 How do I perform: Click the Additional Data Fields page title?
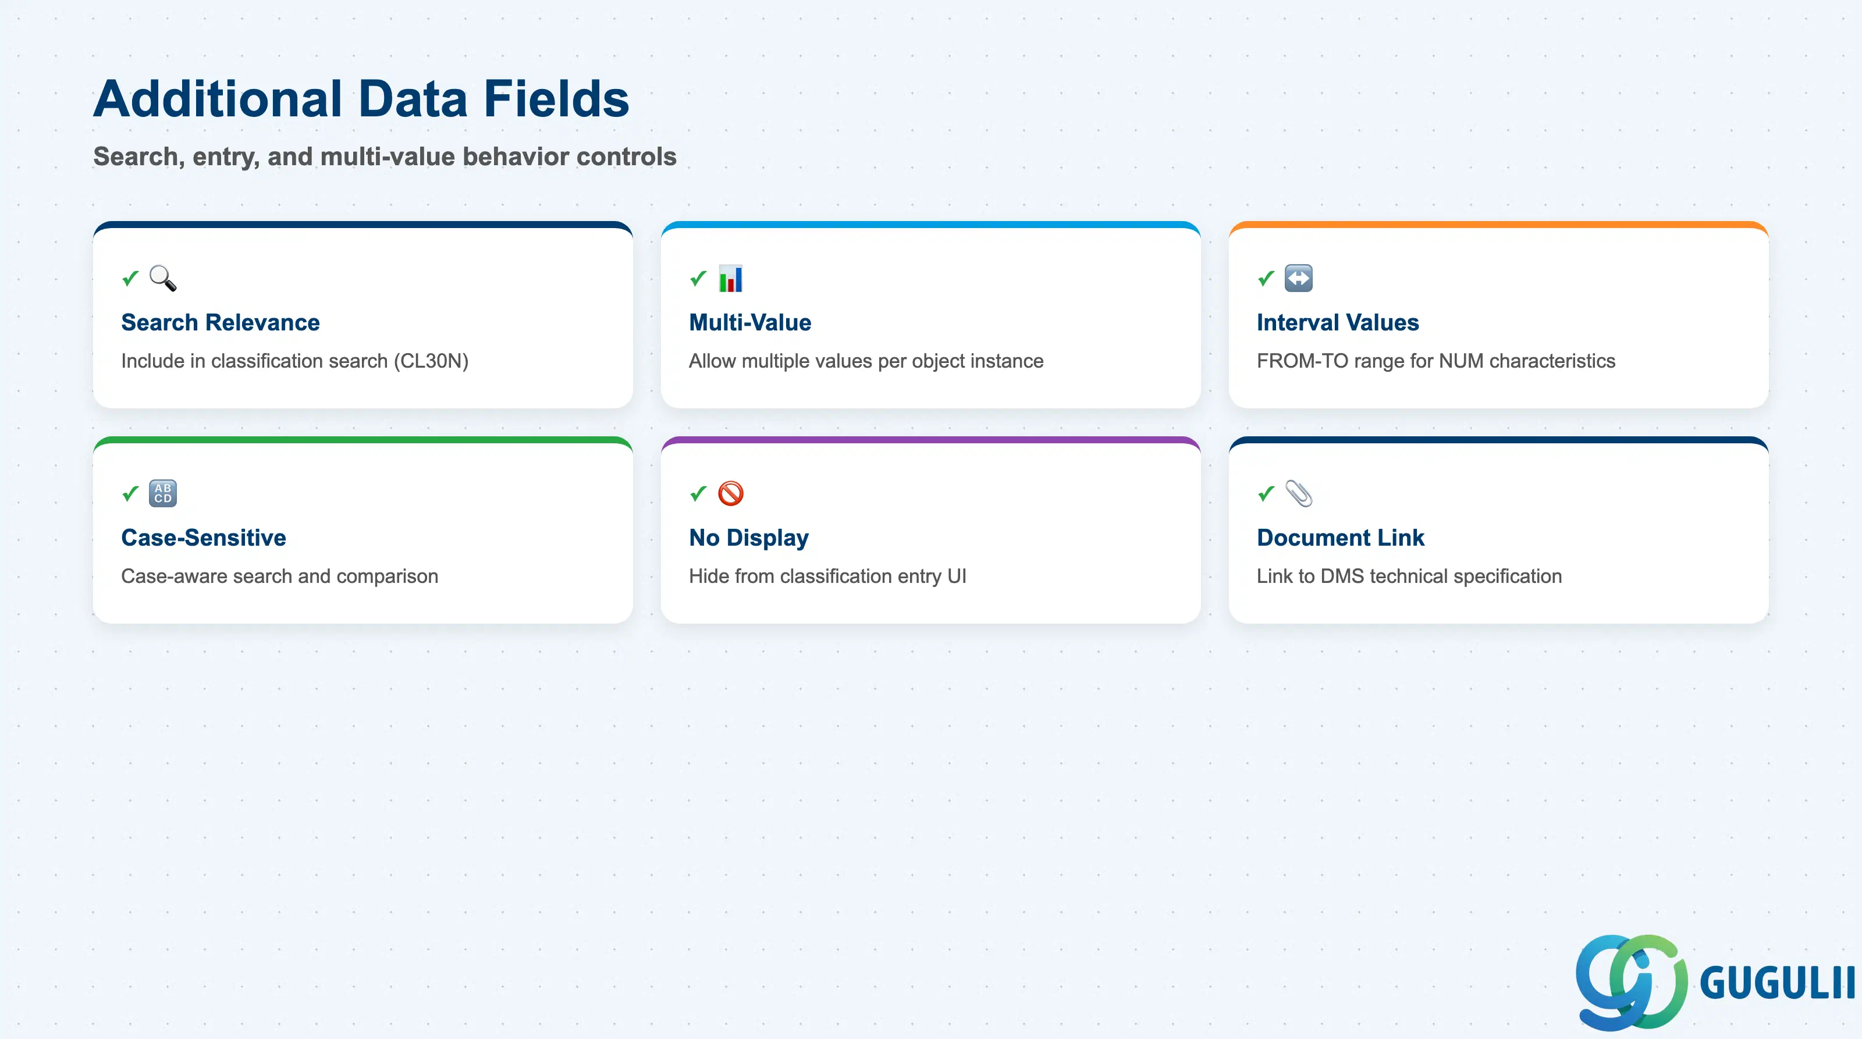coord(361,98)
